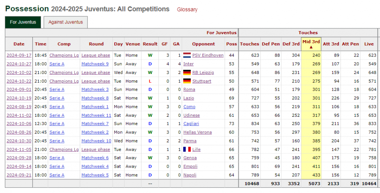Sort table by Round header

(96, 44)
